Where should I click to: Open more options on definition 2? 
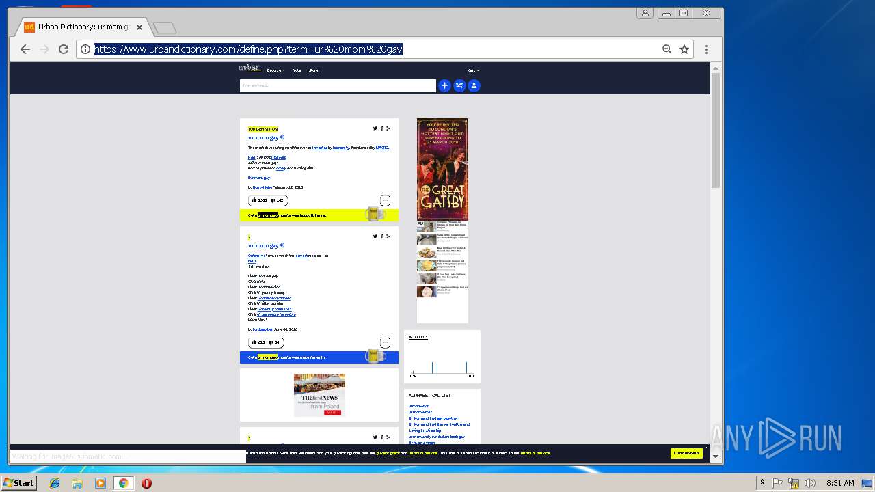click(x=385, y=342)
